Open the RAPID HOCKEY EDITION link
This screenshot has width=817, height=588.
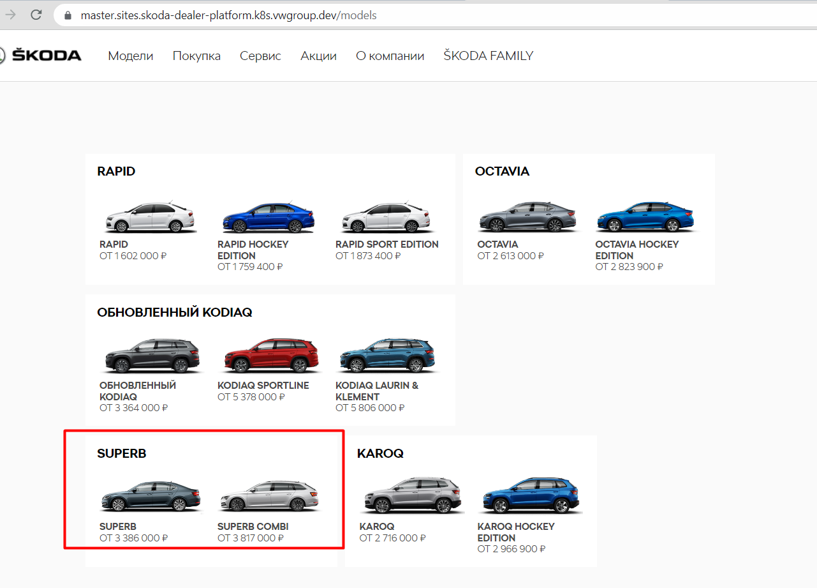click(x=253, y=250)
